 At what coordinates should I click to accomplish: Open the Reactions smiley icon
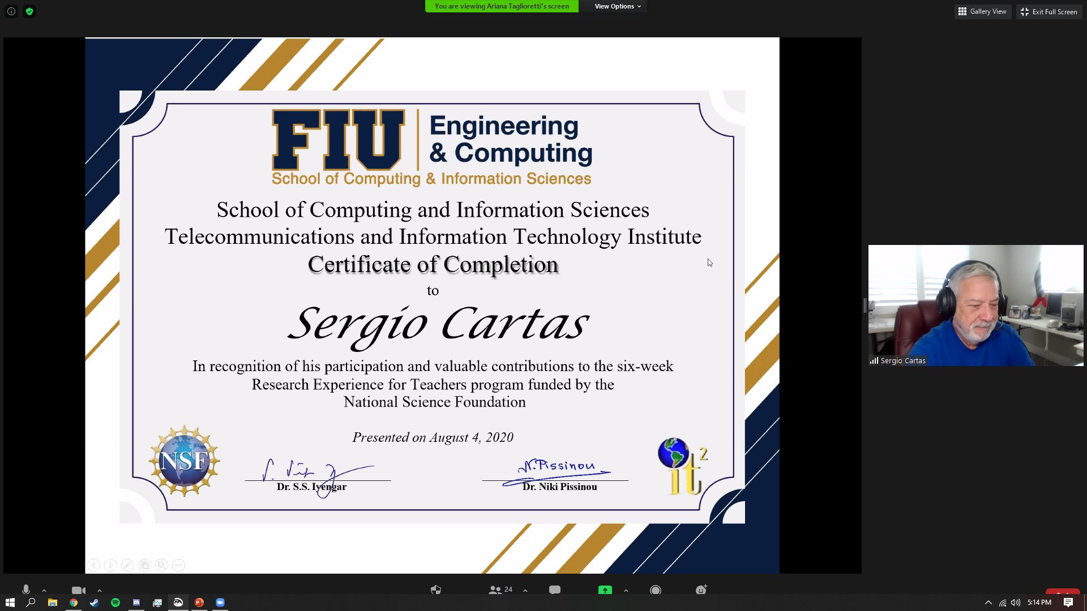tap(701, 590)
